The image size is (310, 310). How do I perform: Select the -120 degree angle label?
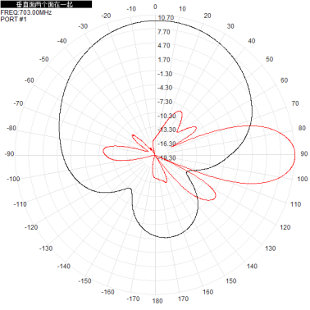(31, 227)
